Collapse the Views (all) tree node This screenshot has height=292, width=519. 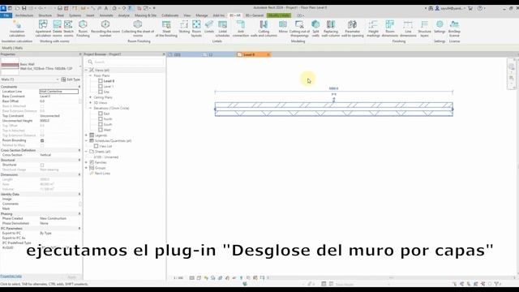(x=87, y=71)
